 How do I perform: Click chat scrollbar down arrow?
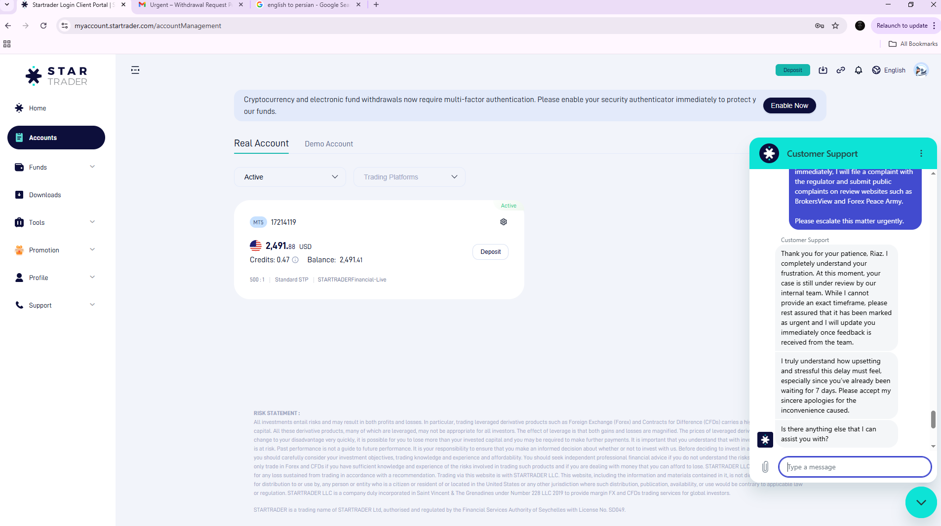point(933,446)
